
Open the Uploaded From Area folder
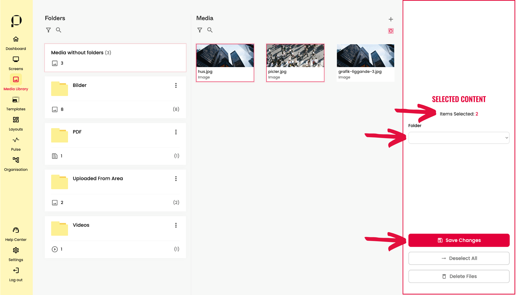point(98,179)
